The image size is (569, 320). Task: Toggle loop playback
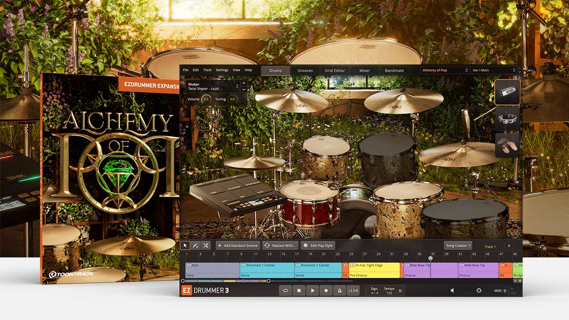285,291
